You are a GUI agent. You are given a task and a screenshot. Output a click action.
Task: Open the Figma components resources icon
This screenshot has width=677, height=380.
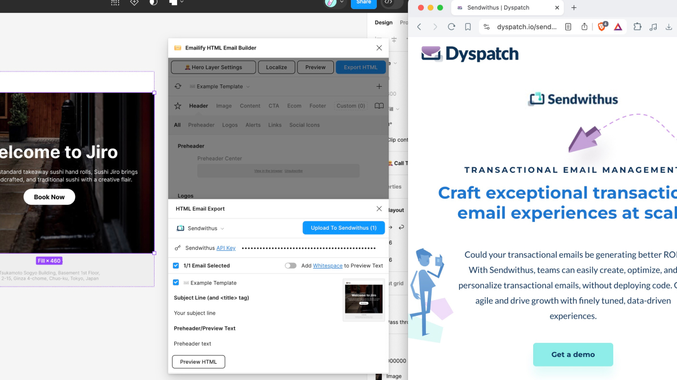pyautogui.click(x=134, y=2)
